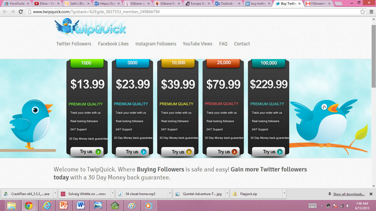Close the downloads bar

tap(371, 194)
